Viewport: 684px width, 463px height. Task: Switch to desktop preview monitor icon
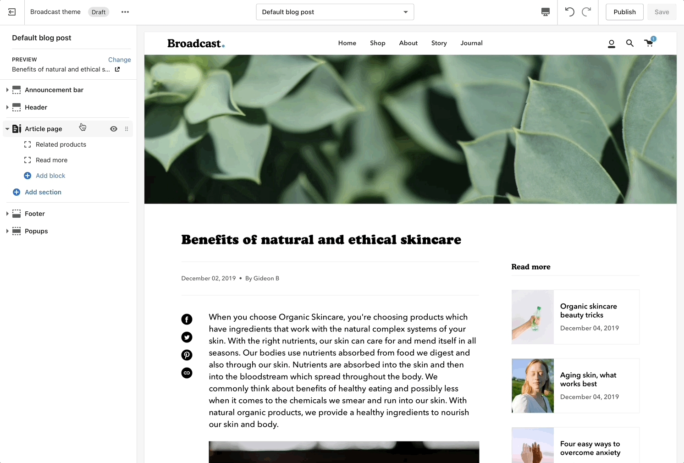(x=546, y=12)
